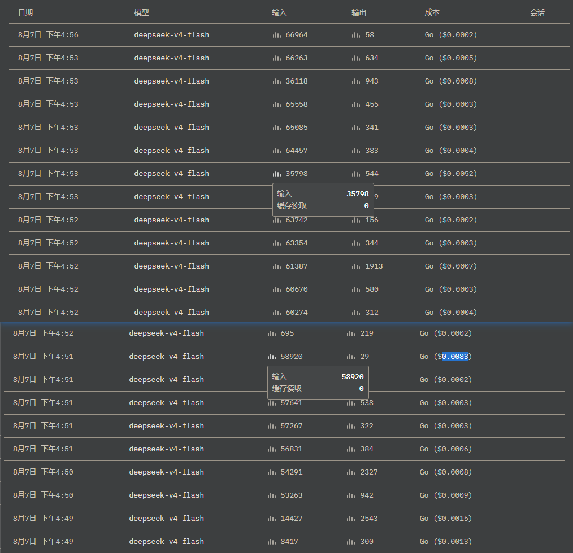
Task: Click bar chart icon beside input 66964
Action: (277, 35)
